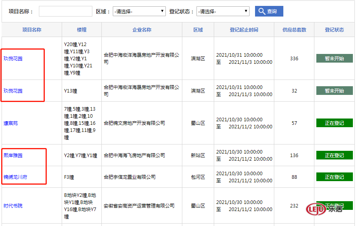
Task: Select registration time cell for 熙岸雅园
Action: click(x=244, y=155)
